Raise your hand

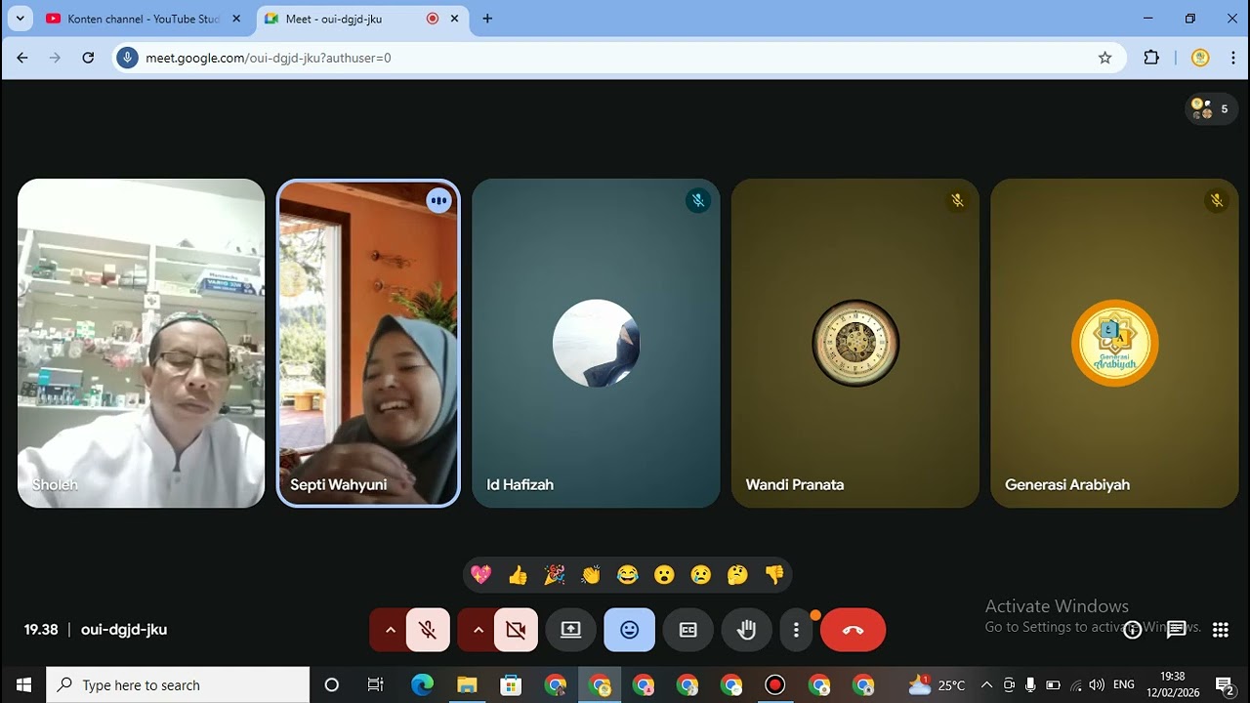pos(747,630)
